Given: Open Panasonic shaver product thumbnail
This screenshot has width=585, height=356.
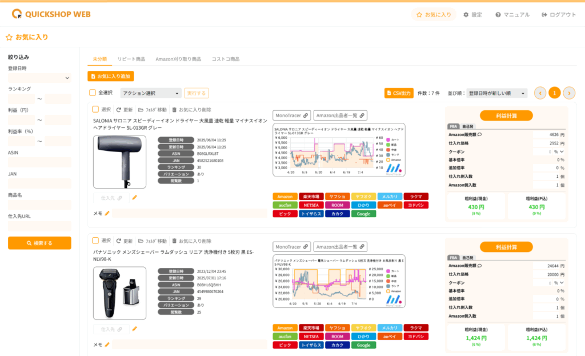Looking at the screenshot, I should [120, 293].
